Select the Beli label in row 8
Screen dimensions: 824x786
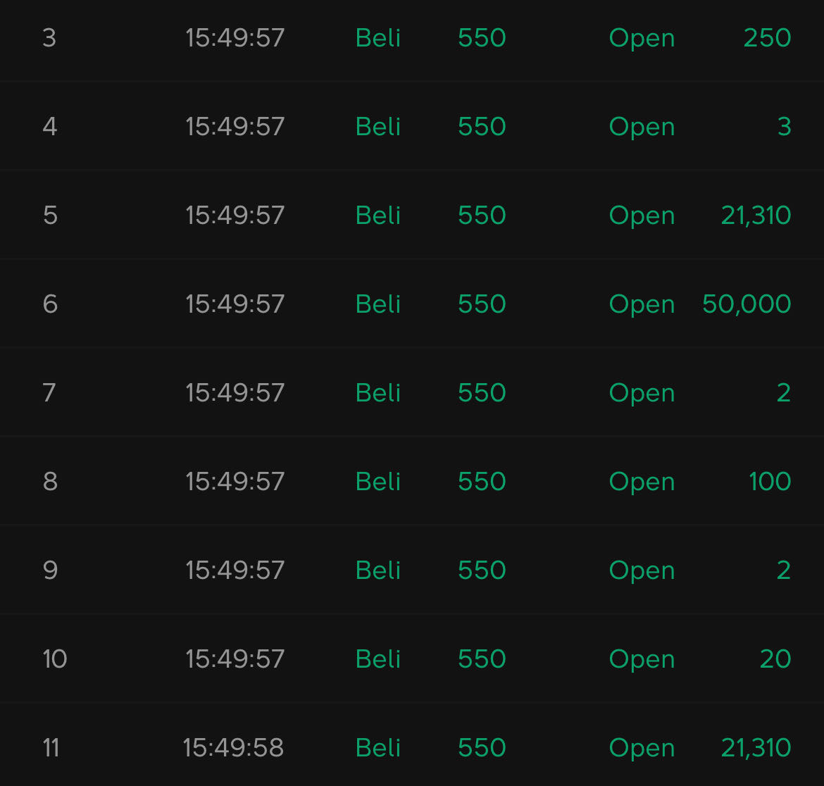(x=378, y=482)
